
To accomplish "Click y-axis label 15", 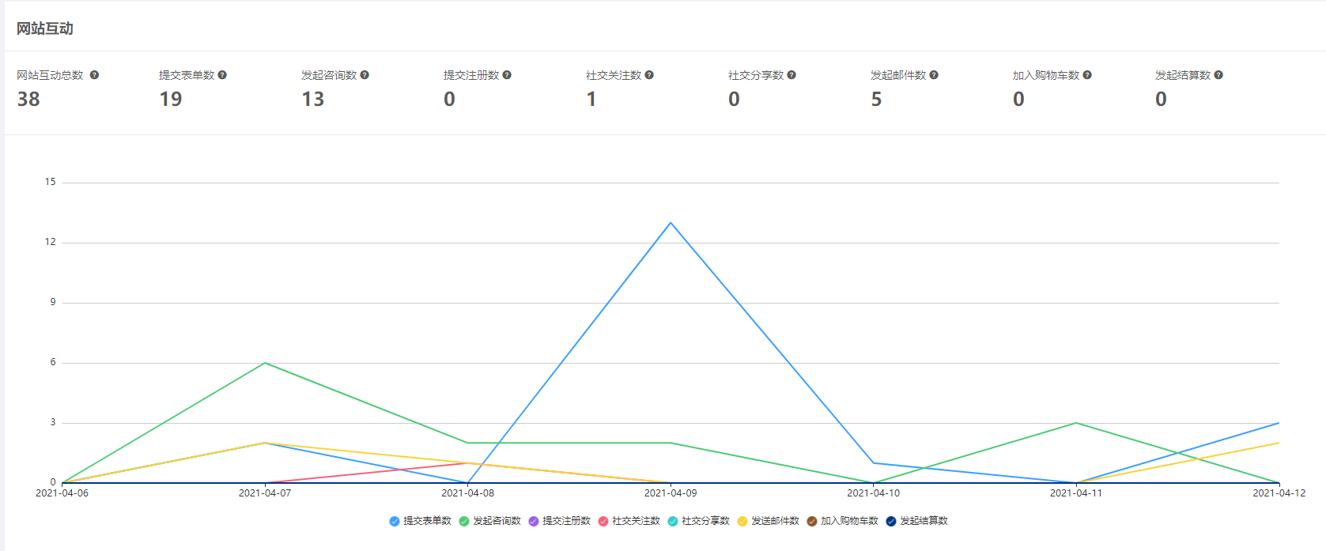I will click(x=51, y=182).
